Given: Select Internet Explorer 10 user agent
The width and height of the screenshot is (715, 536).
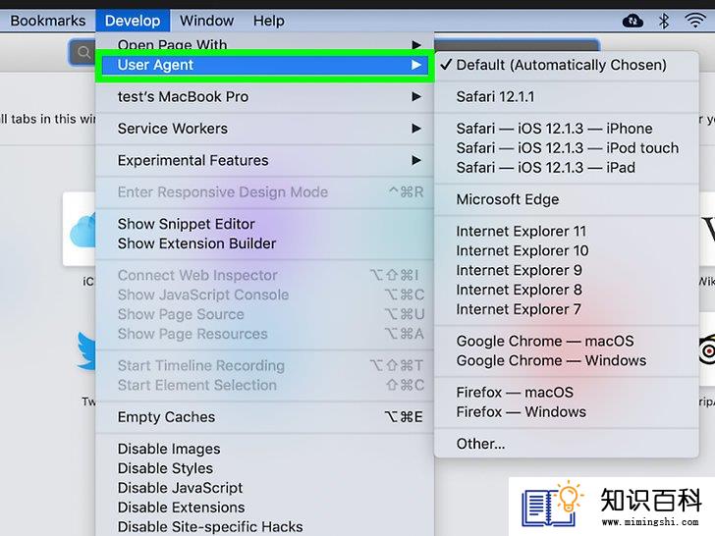Looking at the screenshot, I should click(x=567, y=250).
